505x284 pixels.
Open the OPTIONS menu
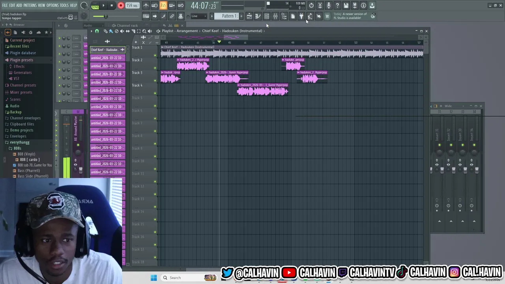click(52, 6)
